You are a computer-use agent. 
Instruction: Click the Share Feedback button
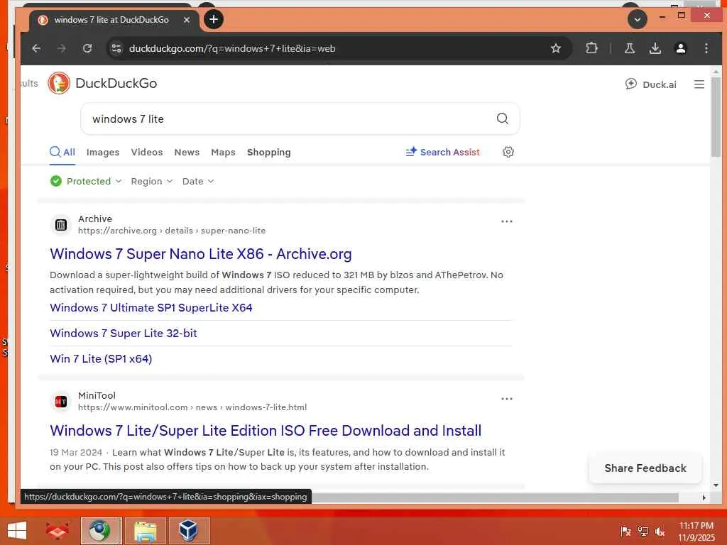coord(645,468)
